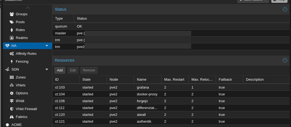
Task: Collapse the HA submenu arrow
Action: [x=47, y=46]
